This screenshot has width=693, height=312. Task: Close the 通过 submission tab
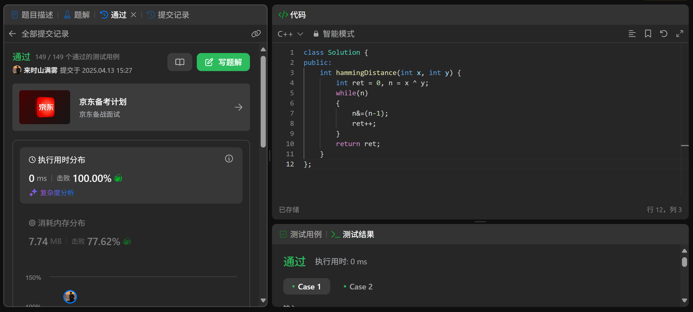pos(133,15)
